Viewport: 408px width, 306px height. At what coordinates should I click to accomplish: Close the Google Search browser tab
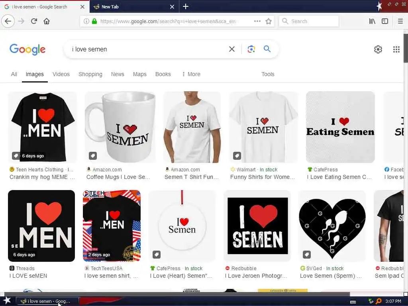[82, 7]
